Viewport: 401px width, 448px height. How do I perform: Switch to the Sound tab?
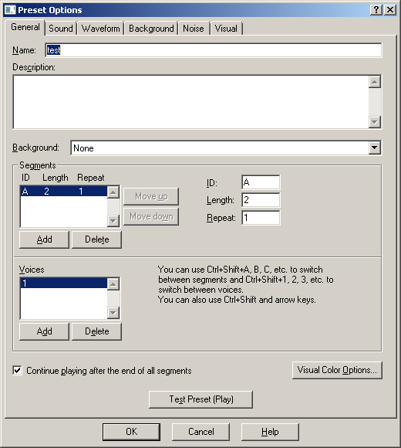click(61, 29)
